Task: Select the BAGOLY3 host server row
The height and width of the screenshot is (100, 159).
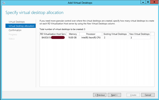Action: (97, 38)
